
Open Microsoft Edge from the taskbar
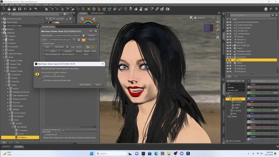click(x=156, y=154)
